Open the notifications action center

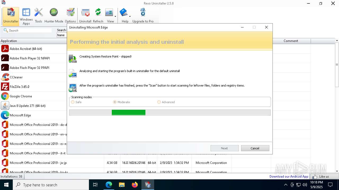pos(330,185)
